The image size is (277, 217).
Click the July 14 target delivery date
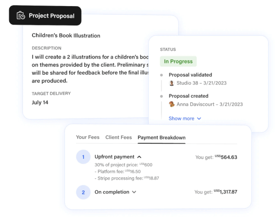click(x=40, y=102)
